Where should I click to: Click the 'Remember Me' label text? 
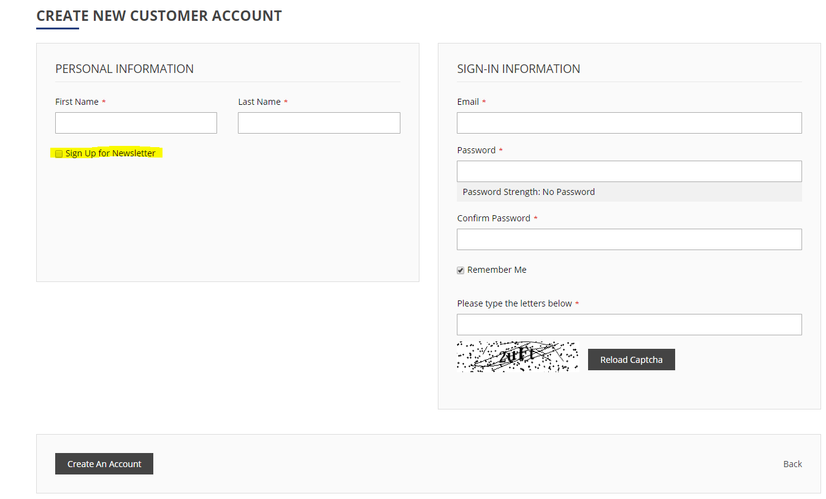497,270
